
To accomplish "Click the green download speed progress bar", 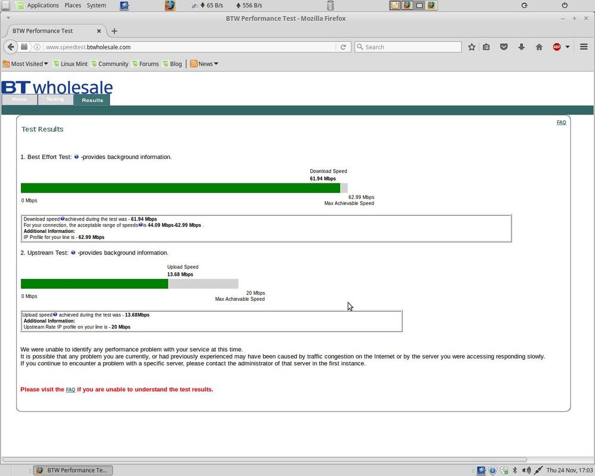I will point(180,188).
